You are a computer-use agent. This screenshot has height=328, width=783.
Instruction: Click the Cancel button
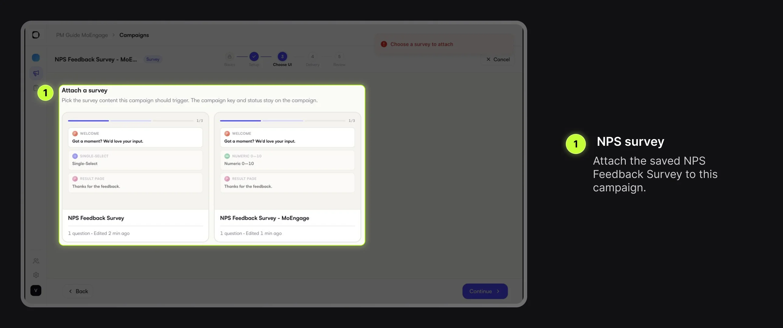498,60
